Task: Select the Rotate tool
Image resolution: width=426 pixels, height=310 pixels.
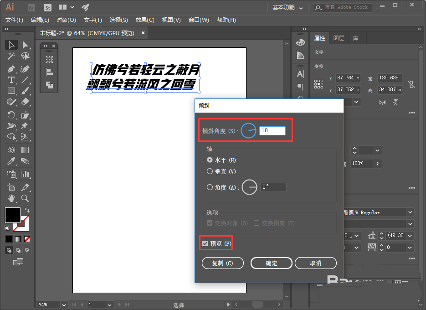Action: [x=11, y=115]
